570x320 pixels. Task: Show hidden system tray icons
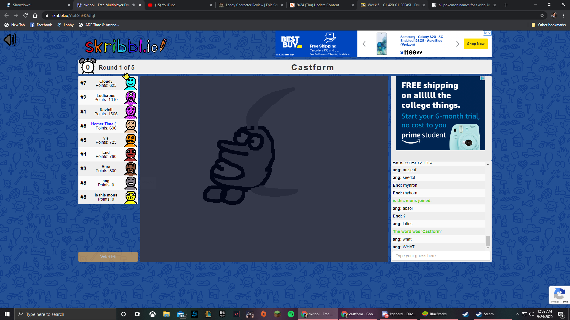(x=517, y=314)
